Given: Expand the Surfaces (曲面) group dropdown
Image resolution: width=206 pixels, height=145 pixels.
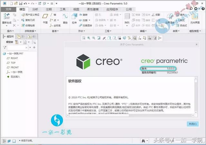Looking at the screenshot, I should pyautogui.click(x=176, y=31).
